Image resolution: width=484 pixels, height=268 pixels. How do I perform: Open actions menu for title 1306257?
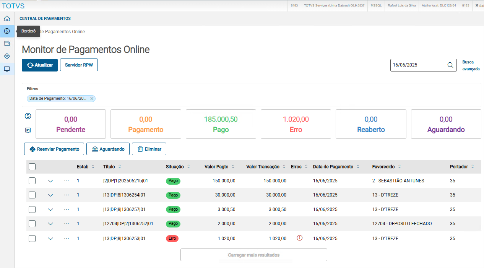click(x=67, y=210)
